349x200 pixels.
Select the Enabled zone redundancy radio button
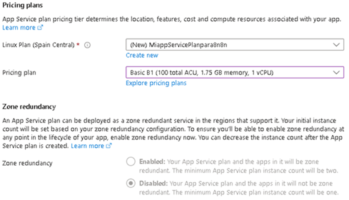[130, 162]
